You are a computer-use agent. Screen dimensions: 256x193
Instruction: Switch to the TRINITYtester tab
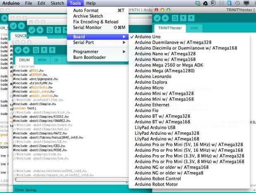(170, 28)
